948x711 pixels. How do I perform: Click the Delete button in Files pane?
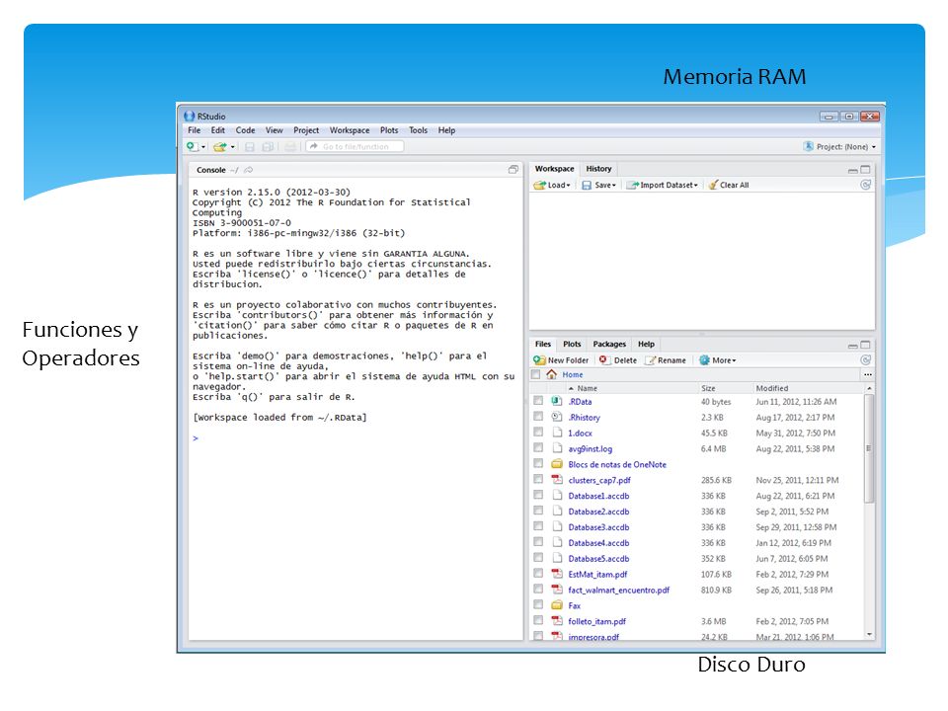pyautogui.click(x=618, y=360)
